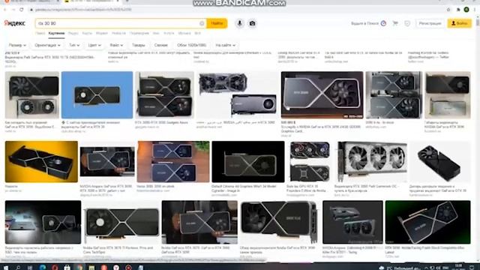Open search by image with the camera icon
Image resolution: width=480 pixels, height=270 pixels.
(x=252, y=23)
